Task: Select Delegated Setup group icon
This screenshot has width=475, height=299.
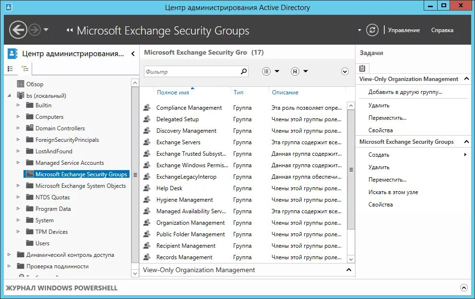Action: point(147,119)
